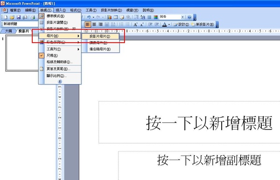280x180 pixels.
Task: Open the 說明 menu
Action: tap(148, 10)
